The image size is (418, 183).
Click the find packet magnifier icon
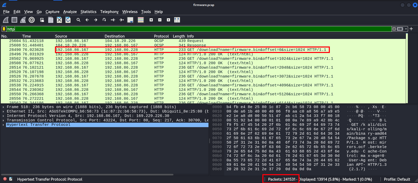(x=78, y=20)
